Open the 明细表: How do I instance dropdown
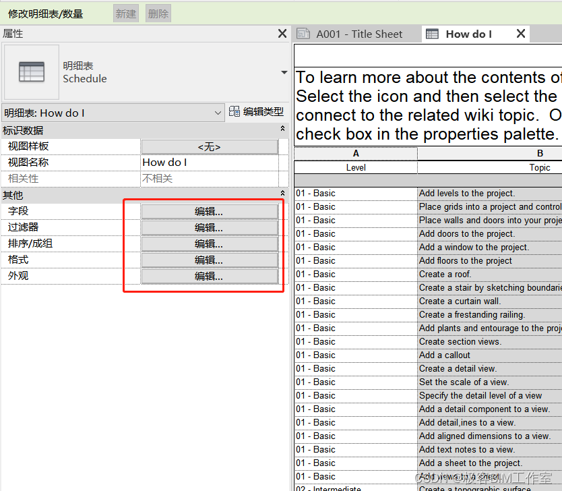The height and width of the screenshot is (491, 562). pos(113,113)
